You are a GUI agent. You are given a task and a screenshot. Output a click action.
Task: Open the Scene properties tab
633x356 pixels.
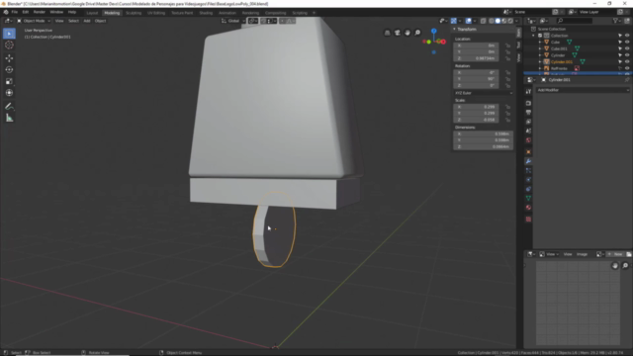[528, 131]
